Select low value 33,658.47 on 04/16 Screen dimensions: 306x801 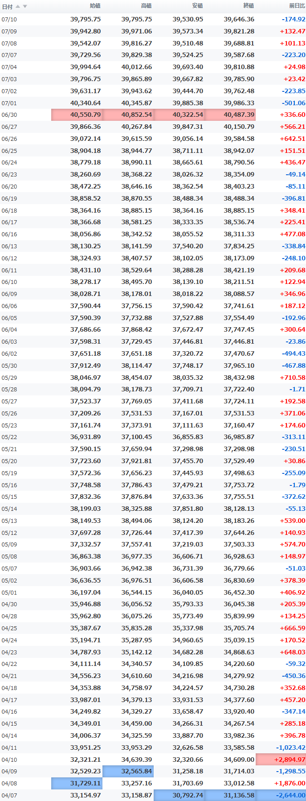point(188,712)
